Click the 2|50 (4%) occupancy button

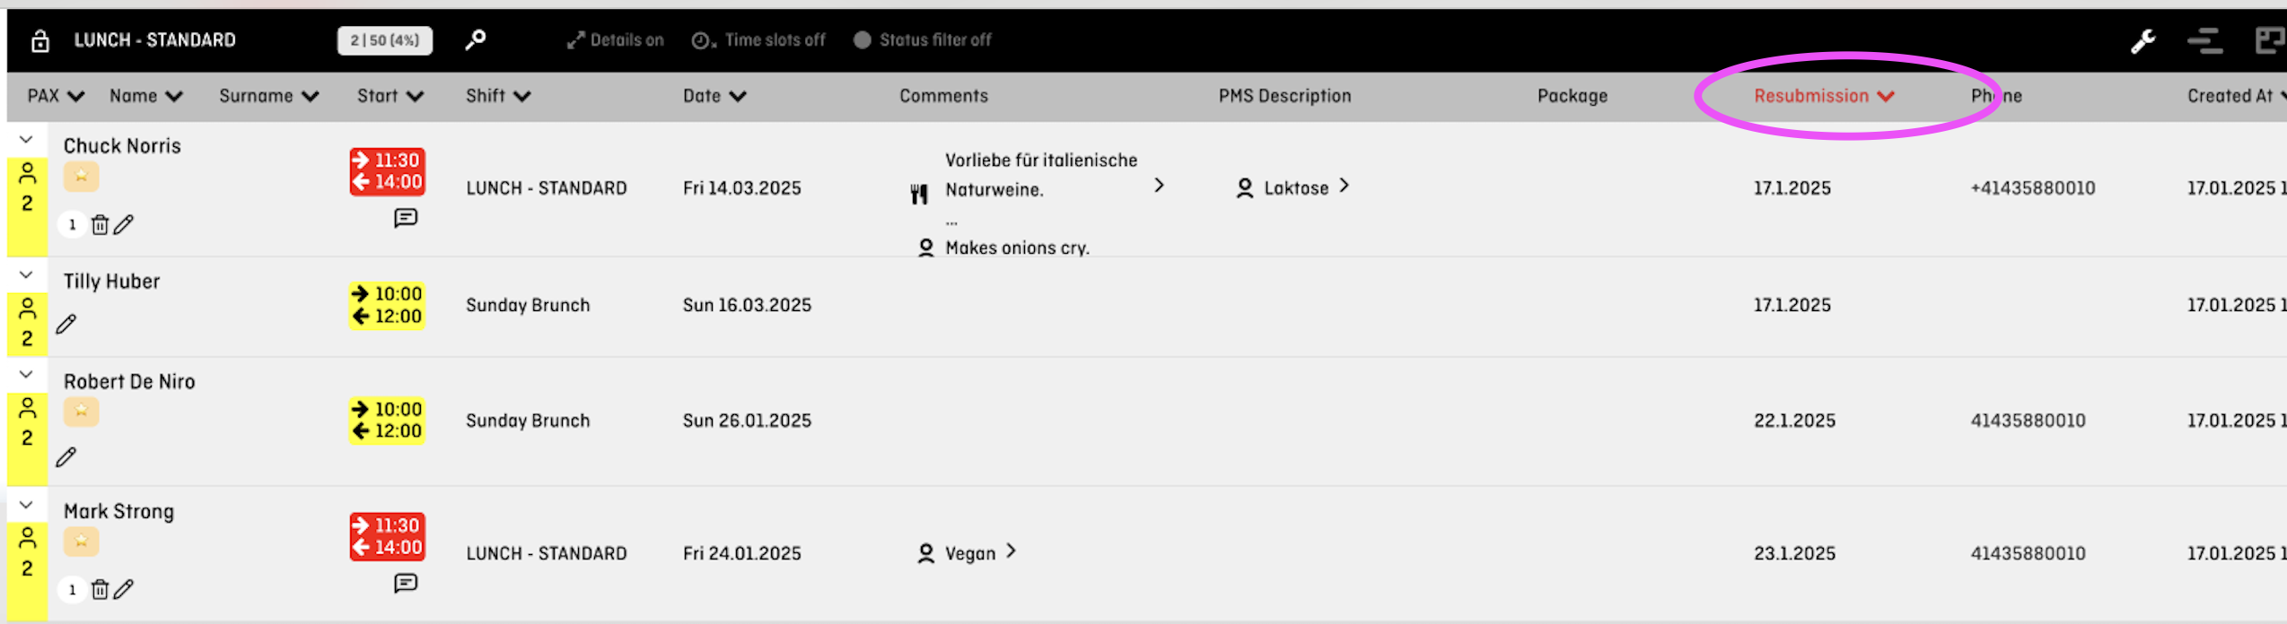pyautogui.click(x=385, y=40)
